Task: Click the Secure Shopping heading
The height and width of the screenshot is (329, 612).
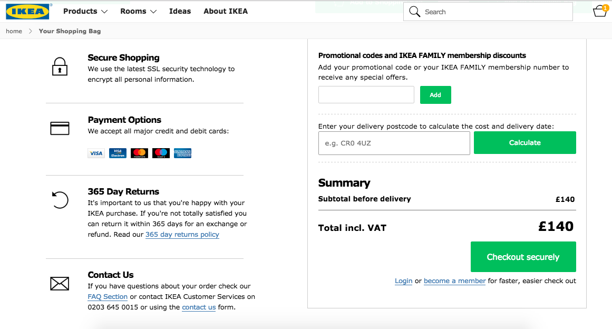Action: click(123, 58)
